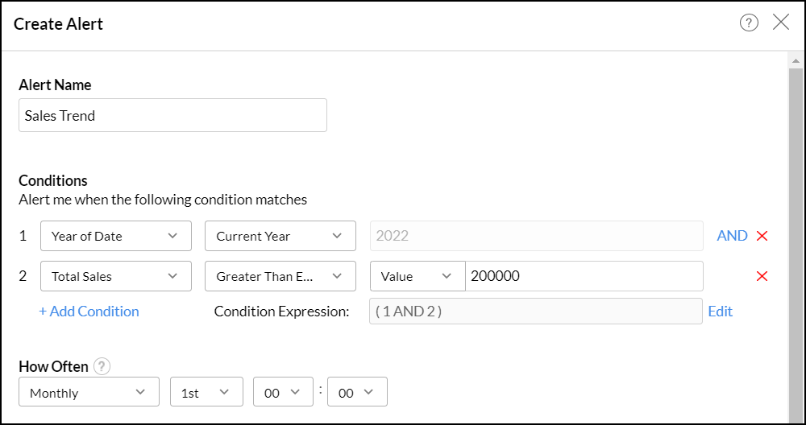The image size is (806, 425).
Task: Open the Total Sales column dropdown
Action: click(x=116, y=276)
